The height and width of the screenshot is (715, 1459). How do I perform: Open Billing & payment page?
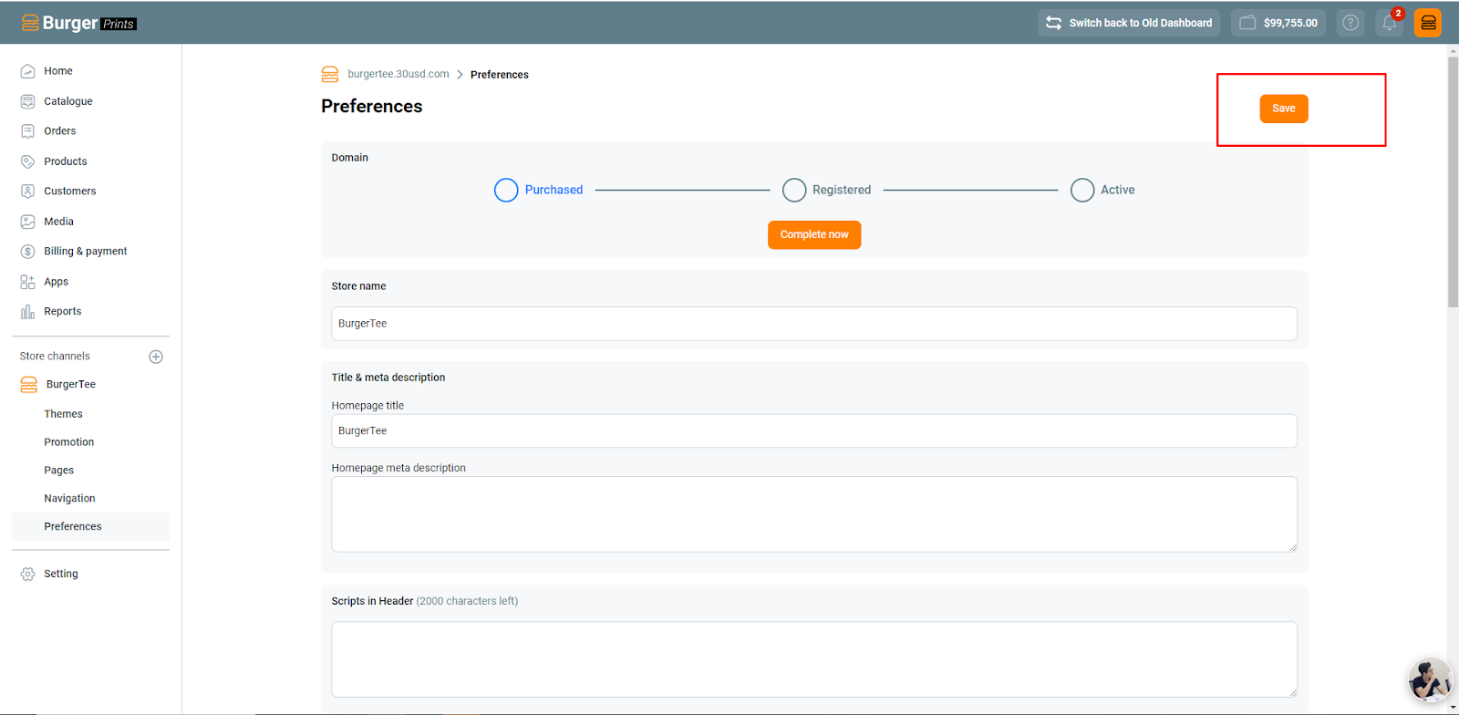click(86, 252)
